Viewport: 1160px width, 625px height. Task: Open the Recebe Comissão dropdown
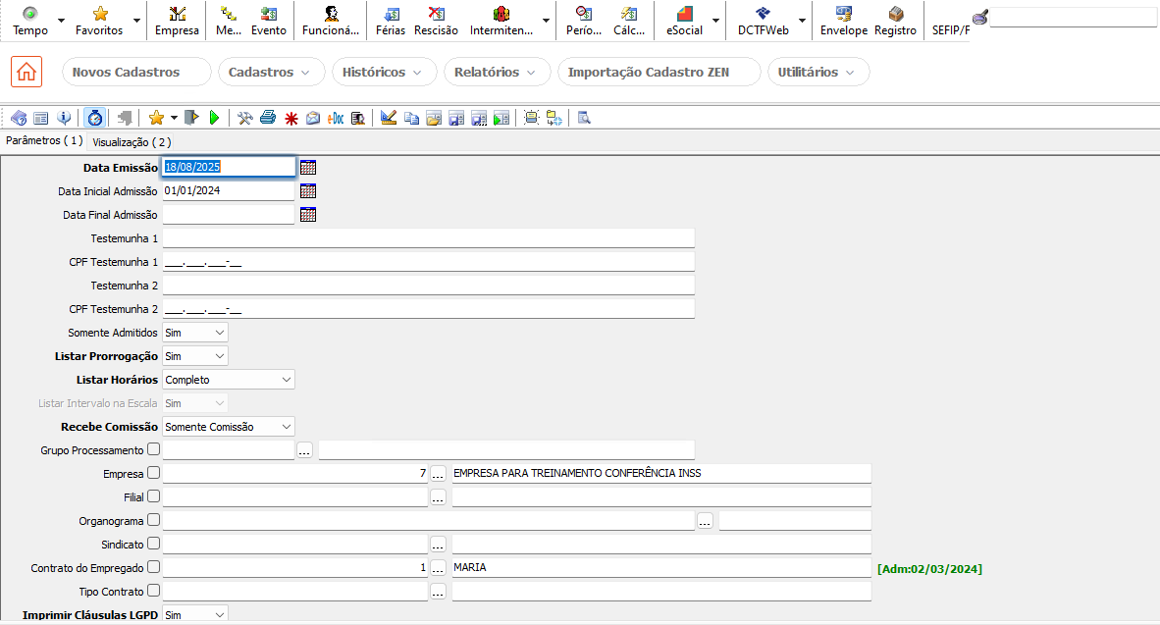click(x=229, y=427)
